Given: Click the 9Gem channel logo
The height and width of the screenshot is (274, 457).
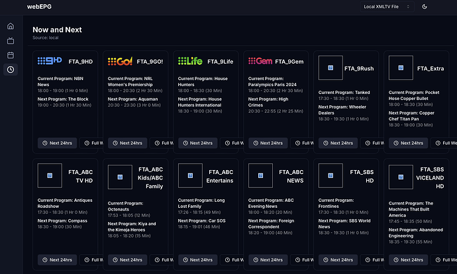Looking at the screenshot, I should coord(260,61).
